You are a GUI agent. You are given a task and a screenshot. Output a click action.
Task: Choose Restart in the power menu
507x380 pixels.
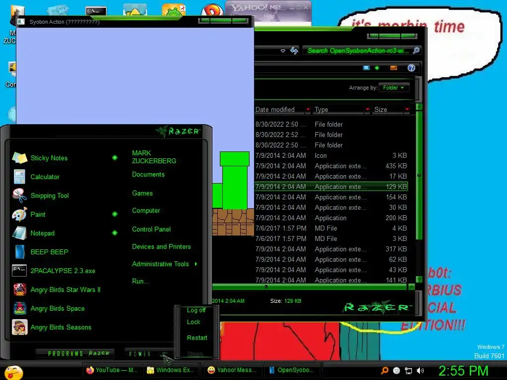click(197, 338)
